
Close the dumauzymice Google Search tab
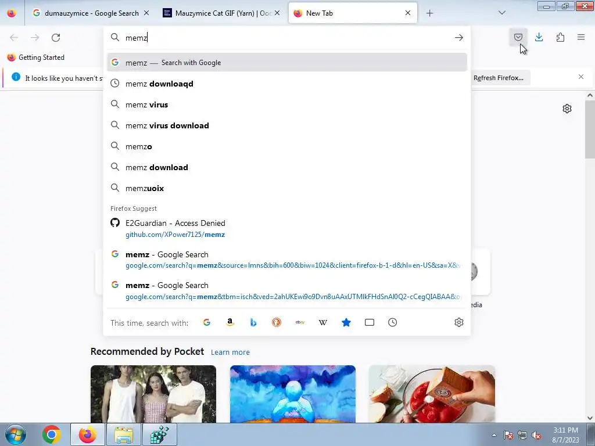click(x=146, y=13)
